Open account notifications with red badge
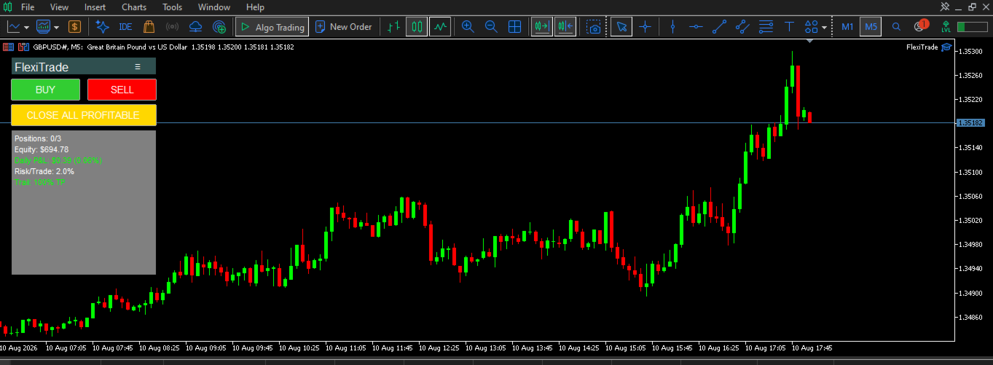The image size is (993, 365). (922, 26)
